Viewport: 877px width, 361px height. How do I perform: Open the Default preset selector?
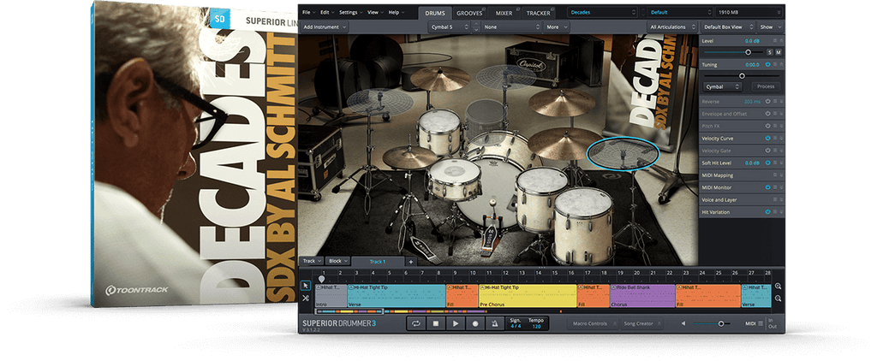678,12
